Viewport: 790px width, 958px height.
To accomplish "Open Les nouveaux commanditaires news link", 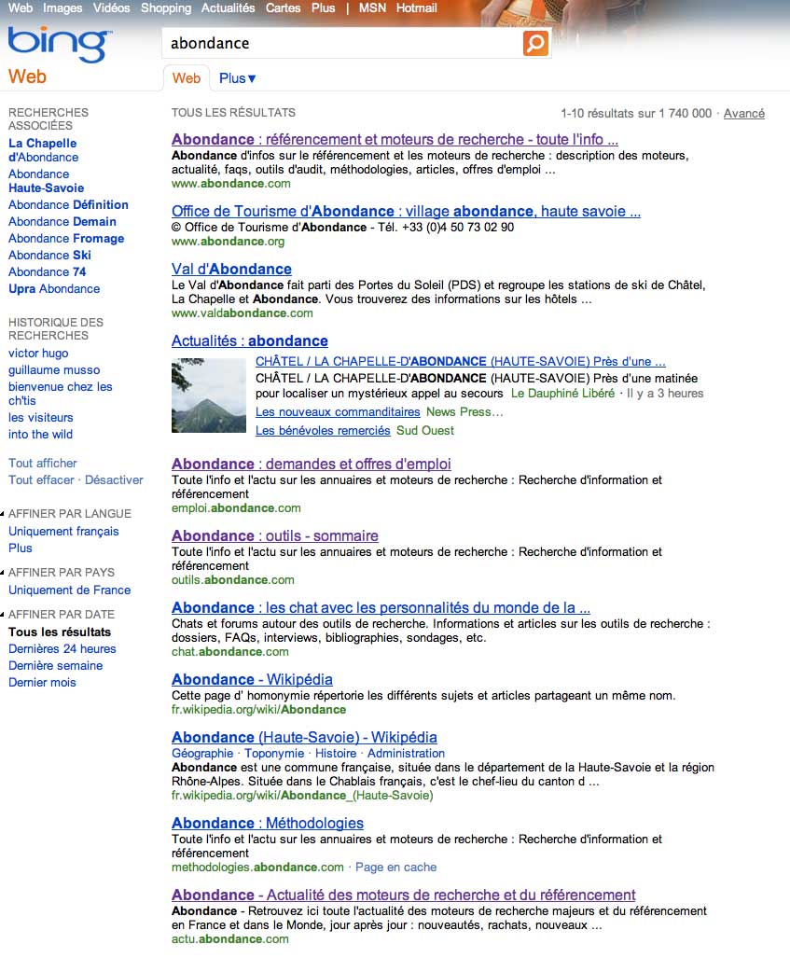I will pos(338,411).
